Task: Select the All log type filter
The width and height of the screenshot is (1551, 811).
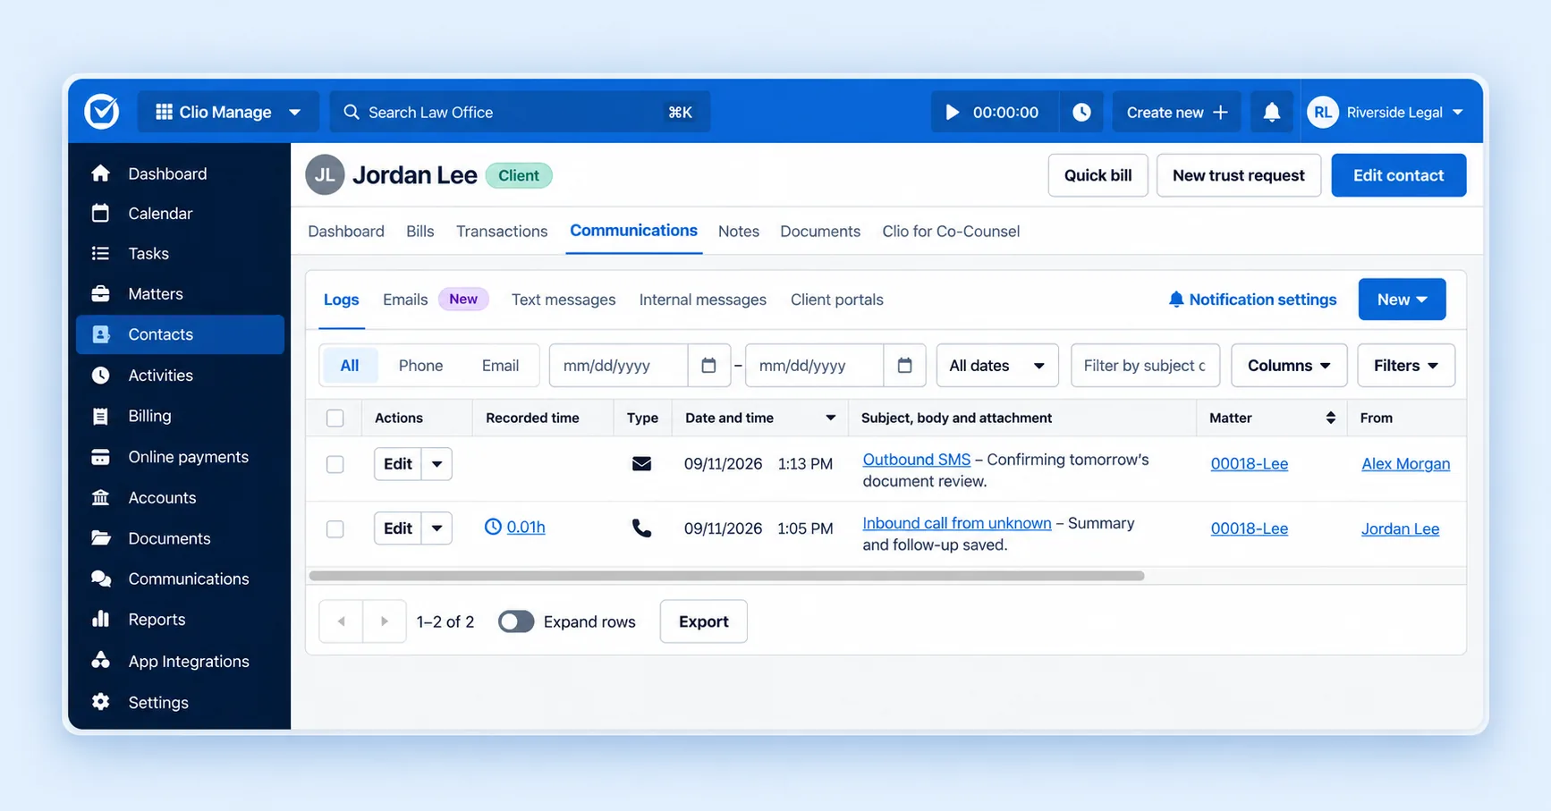Action: point(350,366)
